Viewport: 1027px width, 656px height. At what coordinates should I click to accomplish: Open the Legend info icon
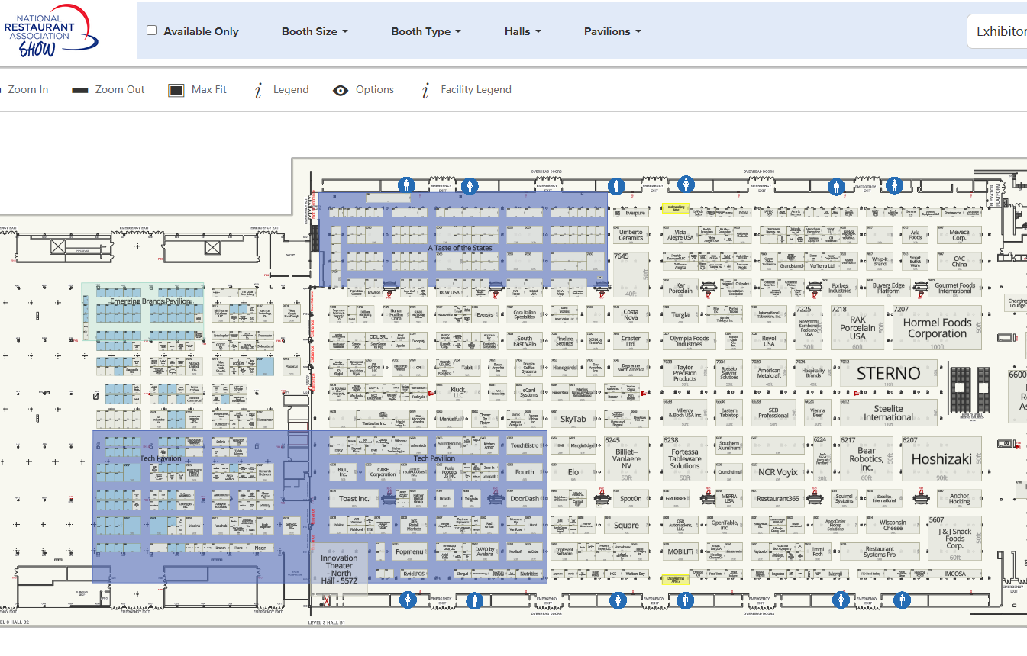258,91
